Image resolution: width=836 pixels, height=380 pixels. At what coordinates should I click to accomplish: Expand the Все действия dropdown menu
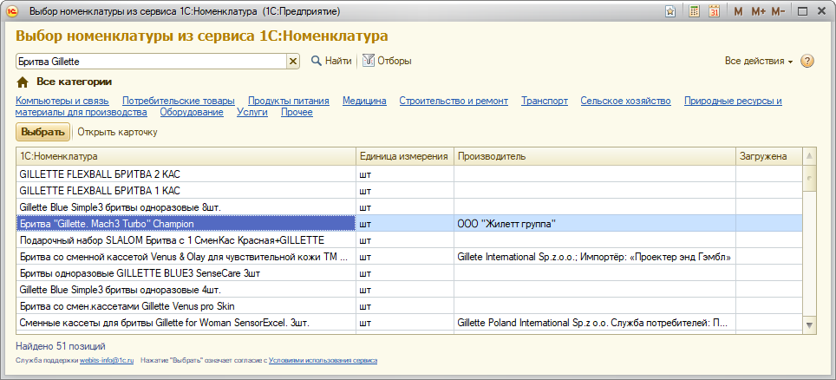759,61
